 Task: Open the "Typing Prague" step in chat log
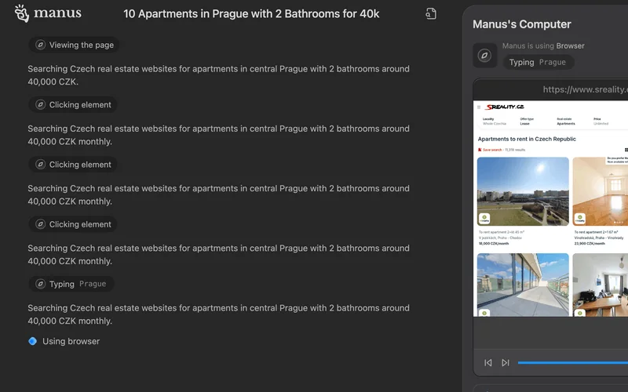click(71, 284)
